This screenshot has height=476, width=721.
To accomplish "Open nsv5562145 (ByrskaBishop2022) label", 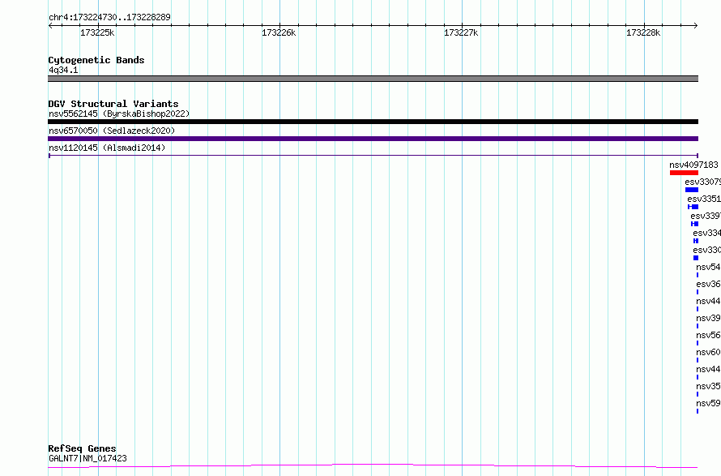I will point(119,114).
